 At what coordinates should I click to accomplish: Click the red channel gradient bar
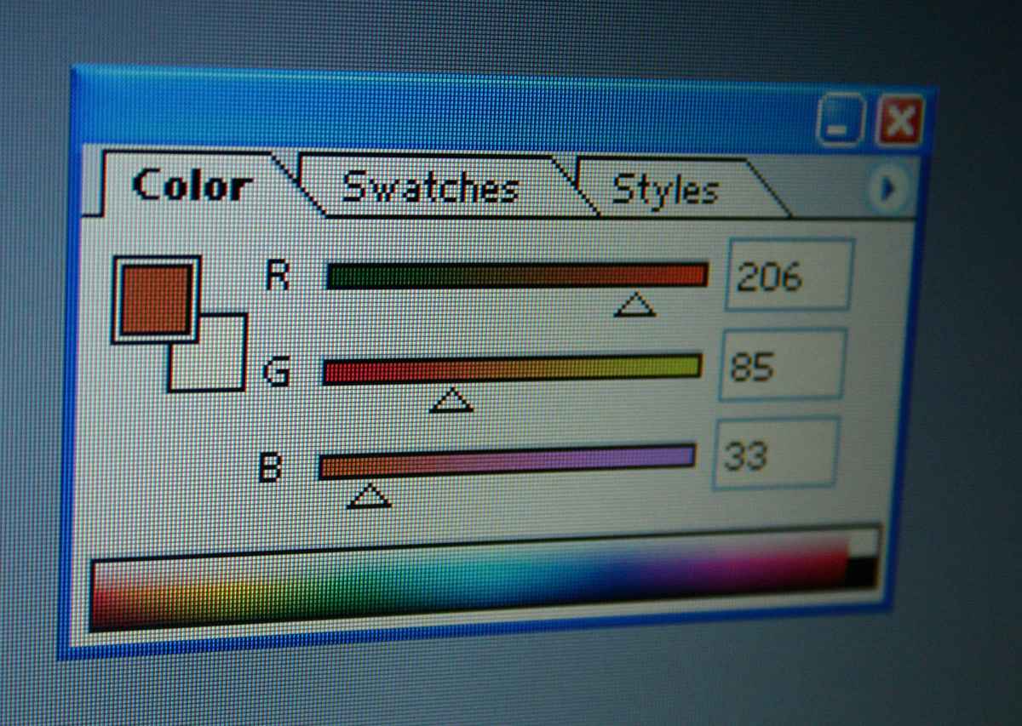517,276
